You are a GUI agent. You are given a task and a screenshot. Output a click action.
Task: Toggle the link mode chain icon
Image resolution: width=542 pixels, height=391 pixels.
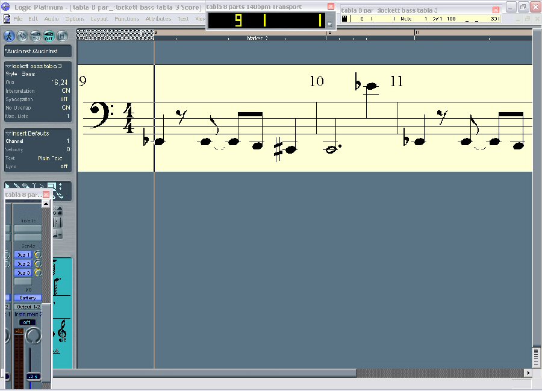pos(22,36)
